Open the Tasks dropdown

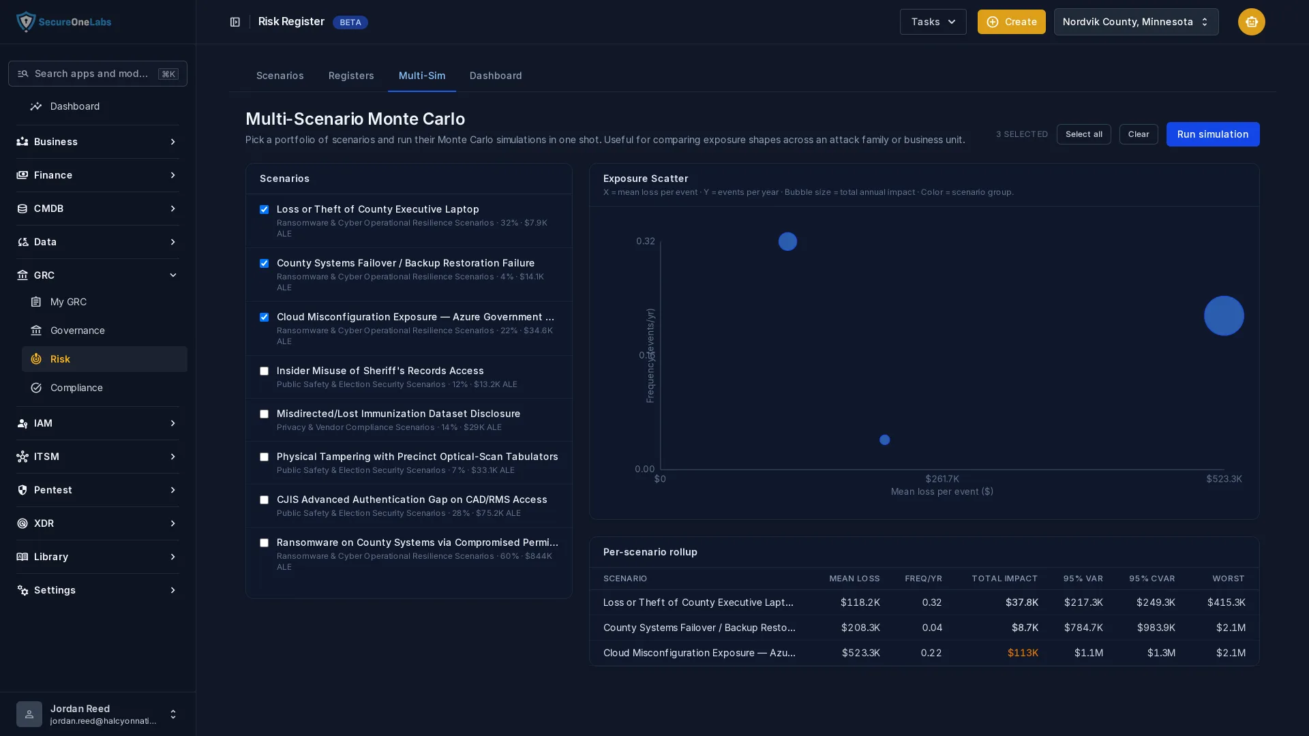pos(933,22)
